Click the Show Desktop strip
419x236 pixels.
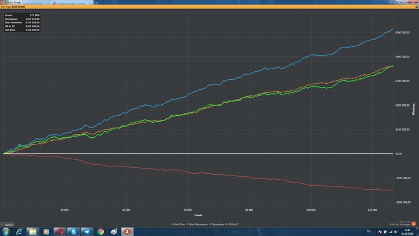point(417,232)
